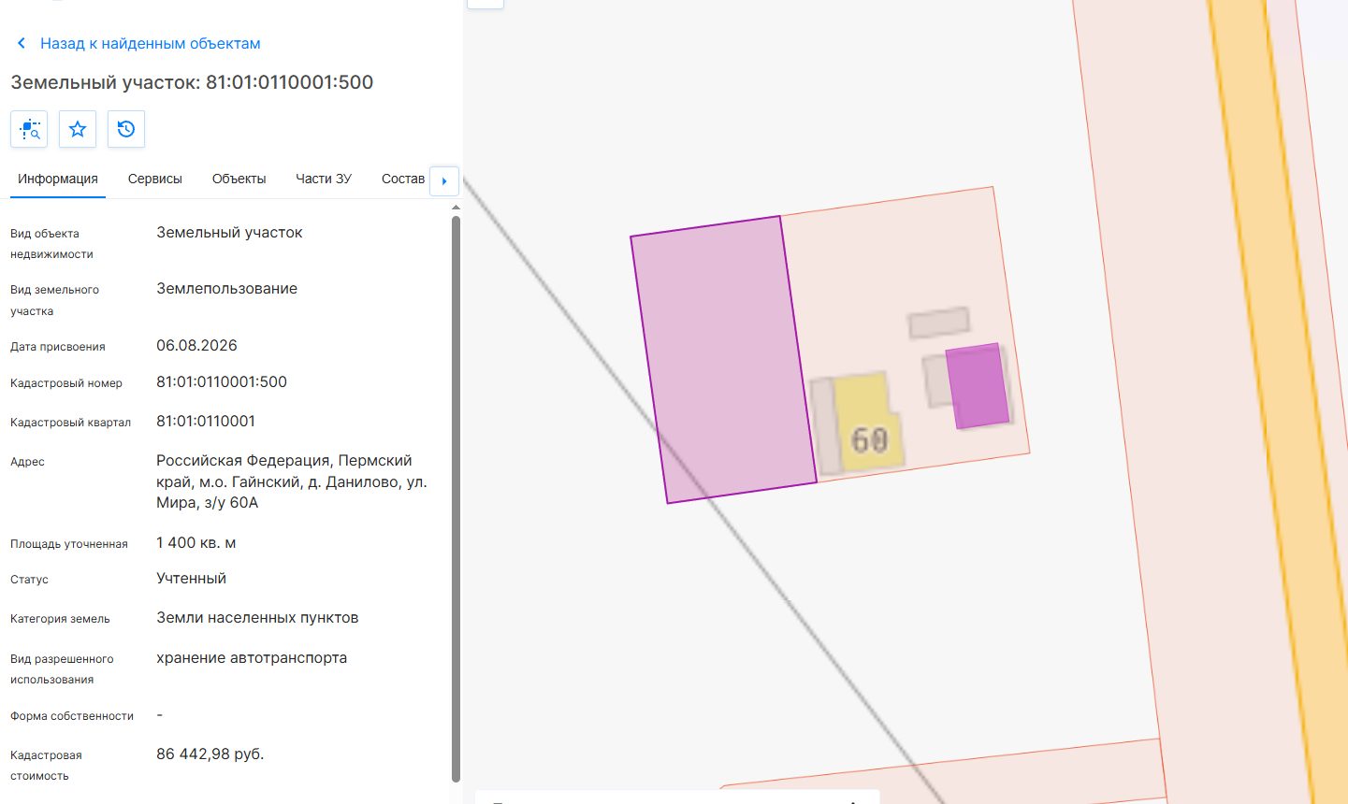
Task: Switch to the Сервисы tab
Action: pos(155,179)
